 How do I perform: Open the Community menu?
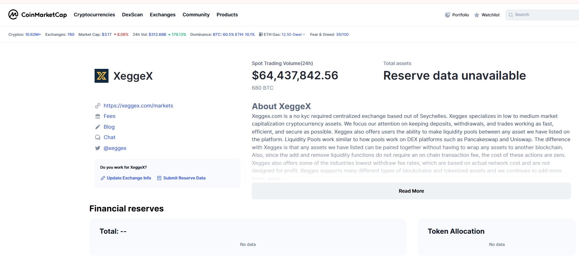point(196,15)
